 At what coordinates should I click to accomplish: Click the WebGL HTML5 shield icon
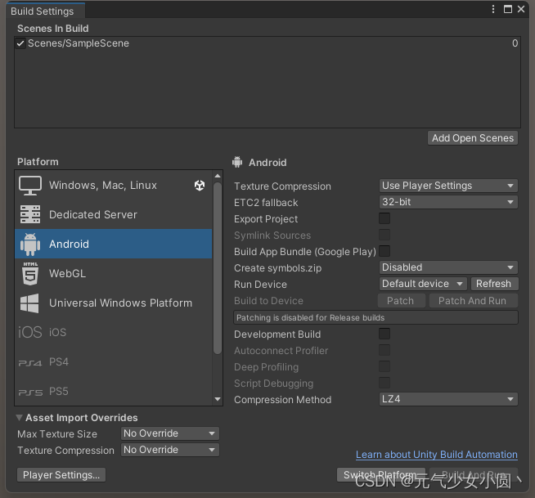click(x=30, y=274)
